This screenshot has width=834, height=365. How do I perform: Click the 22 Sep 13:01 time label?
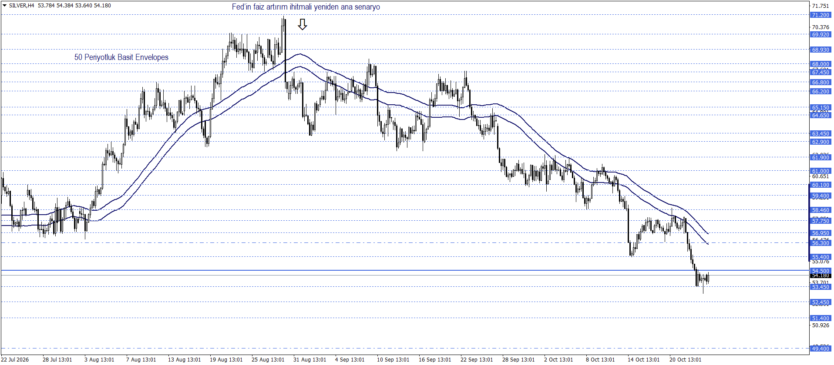pos(477,359)
